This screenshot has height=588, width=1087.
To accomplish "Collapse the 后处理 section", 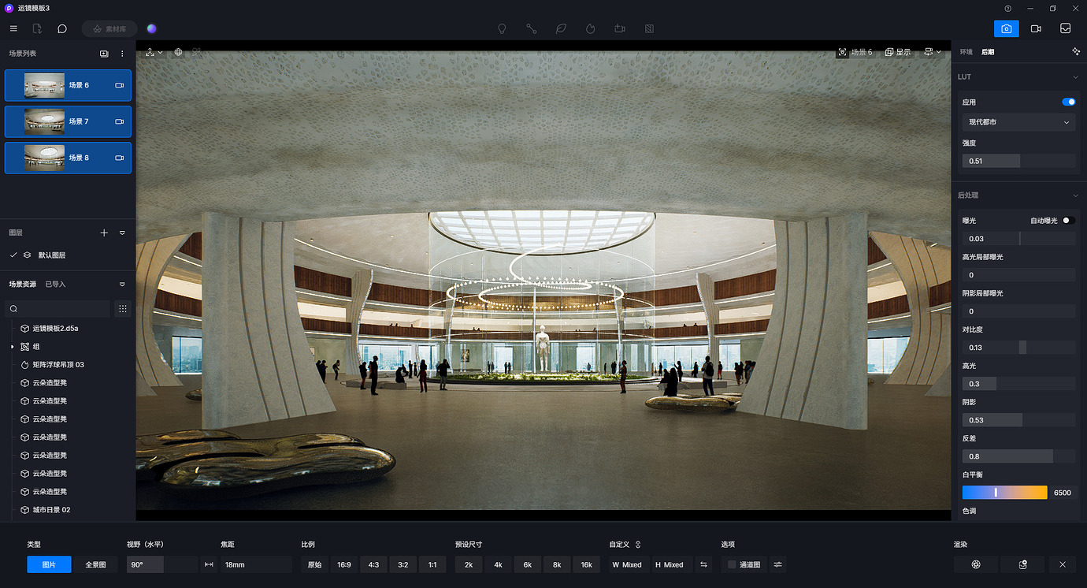I will [x=1075, y=195].
